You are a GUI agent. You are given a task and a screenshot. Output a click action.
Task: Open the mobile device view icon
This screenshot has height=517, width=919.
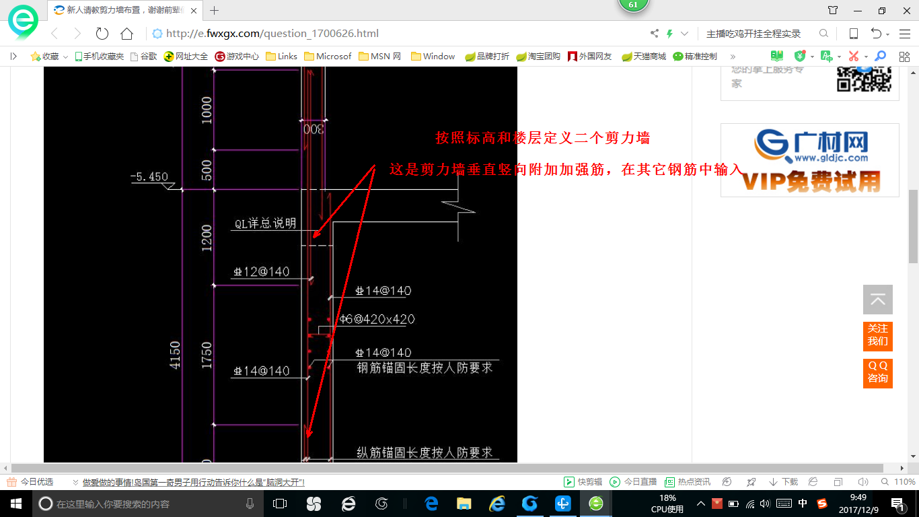853,34
